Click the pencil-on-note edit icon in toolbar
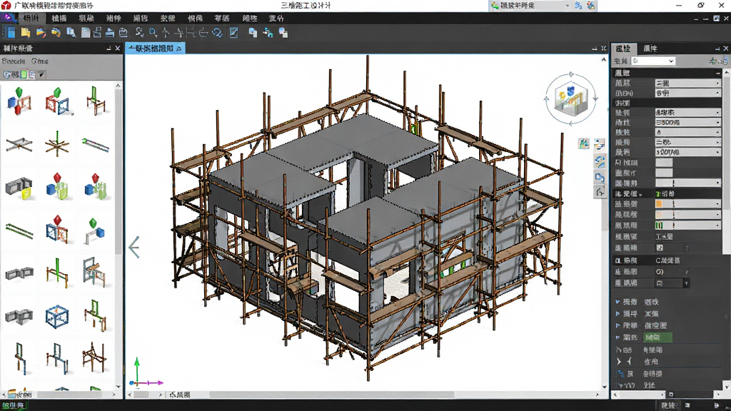Screen dimensions: 731x411 (233, 33)
